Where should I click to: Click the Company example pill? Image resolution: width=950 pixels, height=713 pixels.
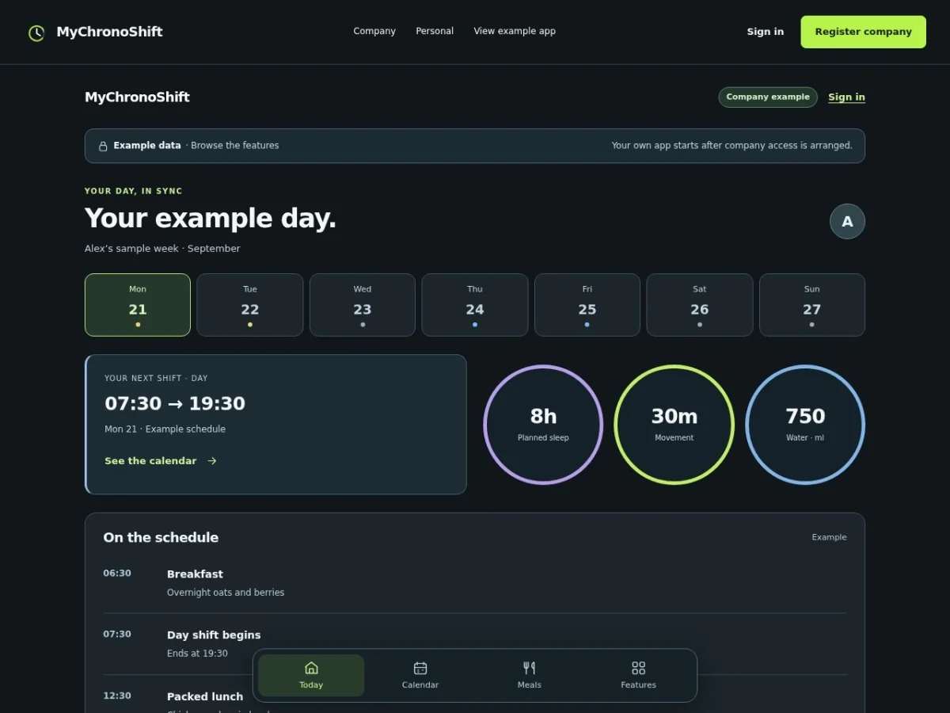(768, 97)
